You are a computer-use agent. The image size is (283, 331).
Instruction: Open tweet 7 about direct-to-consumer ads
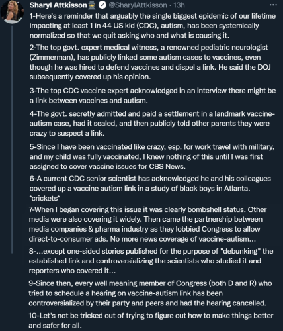tap(147, 224)
